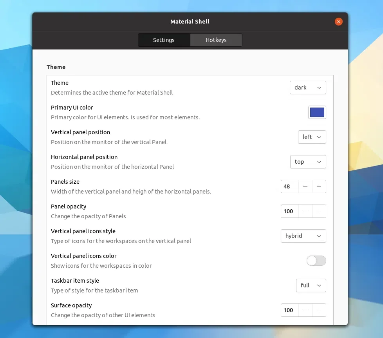Click 'Determines the active theme for Material Shell' text
Screen dimensions: 383x338
pyautogui.click(x=112, y=93)
